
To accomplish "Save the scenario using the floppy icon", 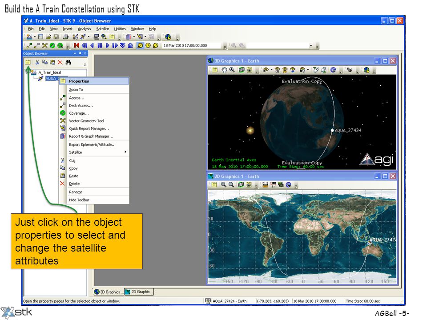I will click(56, 37).
